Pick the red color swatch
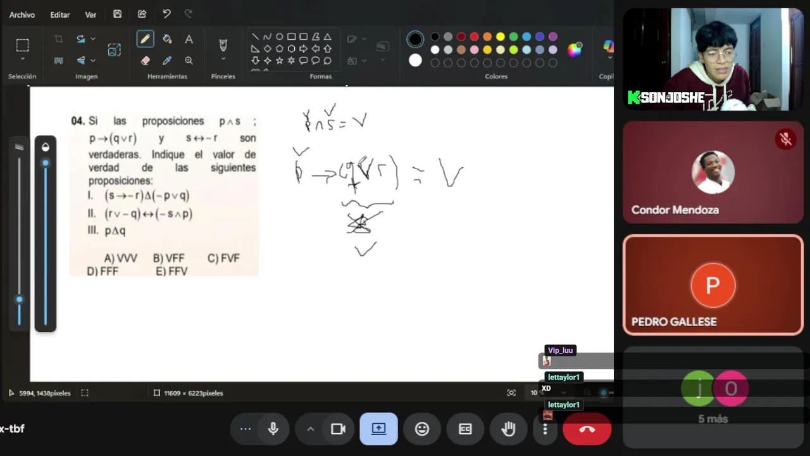 point(474,37)
